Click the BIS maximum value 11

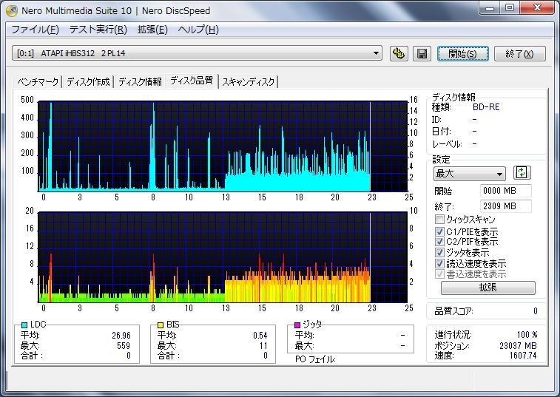[263, 345]
